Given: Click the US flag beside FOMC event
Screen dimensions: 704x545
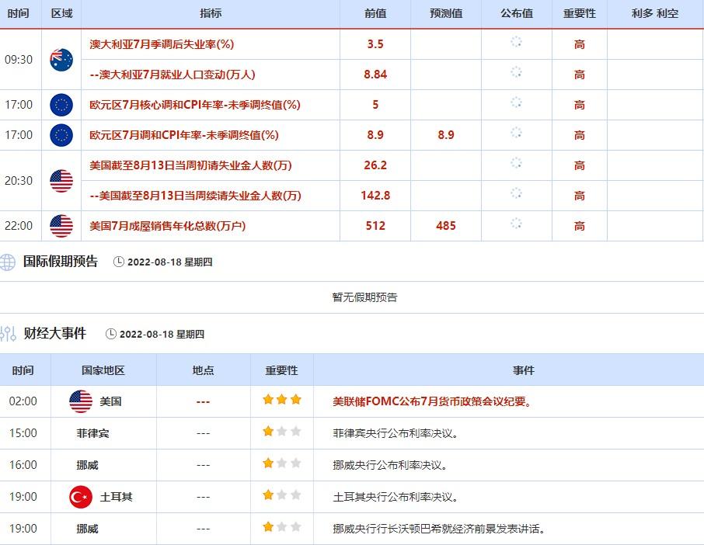Looking at the screenshot, I should pyautogui.click(x=81, y=401).
